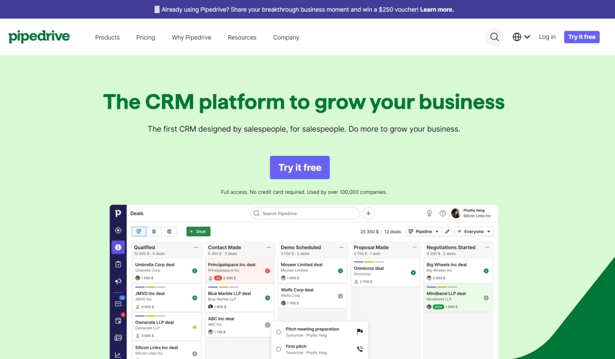Open the Leads target icon in sidebar

pos(118,230)
